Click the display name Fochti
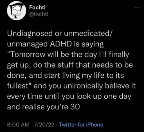This screenshot has width=144, height=132. pyautogui.click(x=37, y=7)
